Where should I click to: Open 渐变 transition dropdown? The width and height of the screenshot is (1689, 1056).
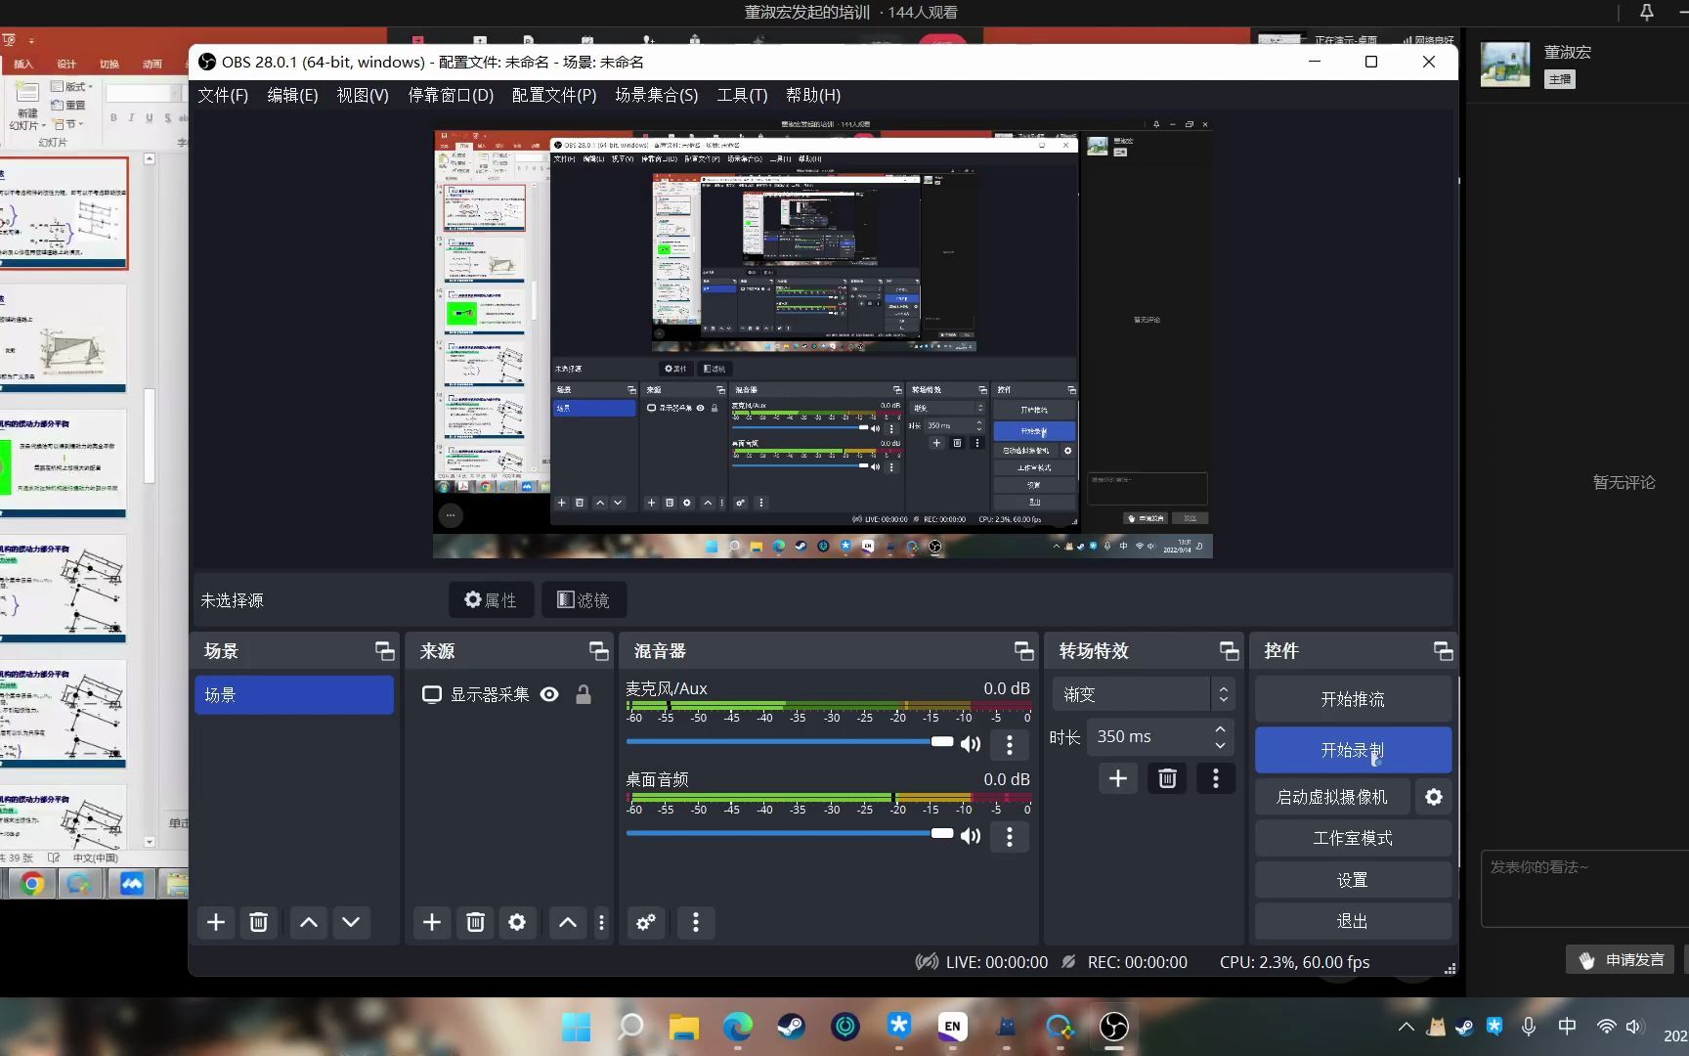(1143, 694)
